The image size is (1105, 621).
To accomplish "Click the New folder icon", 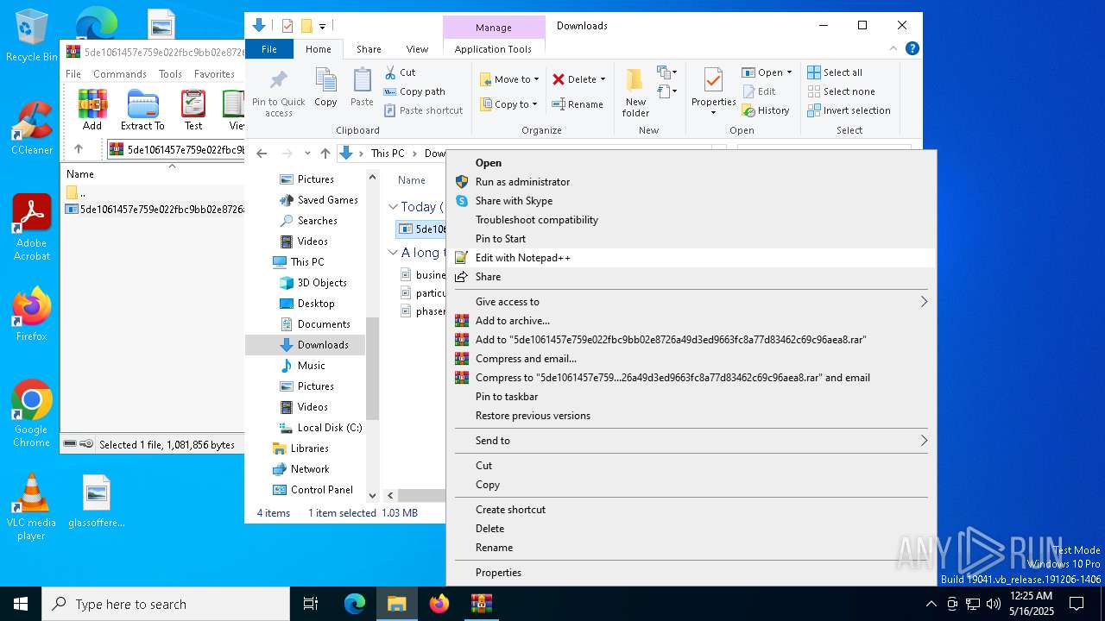I will coord(635,93).
